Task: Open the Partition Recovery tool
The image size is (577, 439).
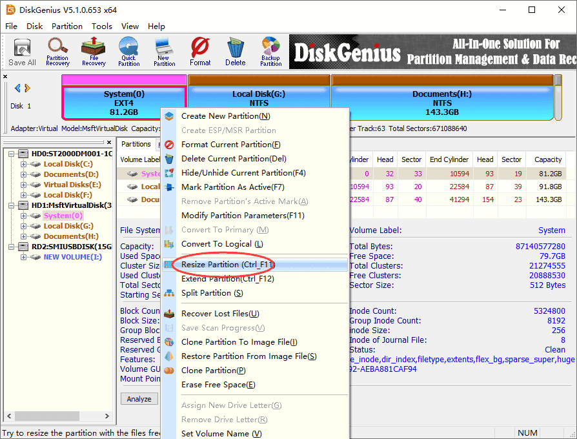Action: click(x=57, y=52)
